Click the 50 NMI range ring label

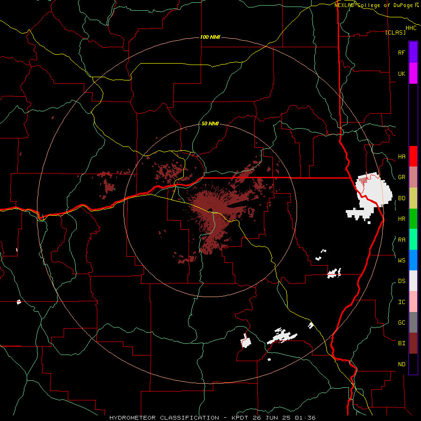210,123
